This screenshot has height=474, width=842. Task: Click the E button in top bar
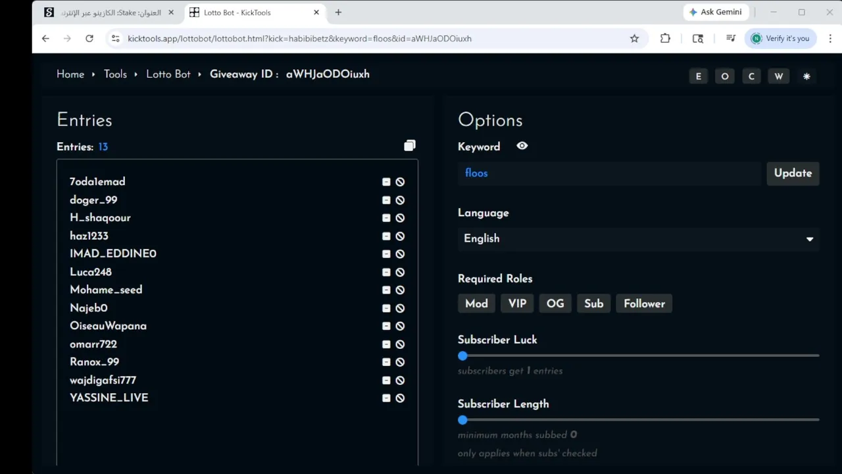[699, 76]
